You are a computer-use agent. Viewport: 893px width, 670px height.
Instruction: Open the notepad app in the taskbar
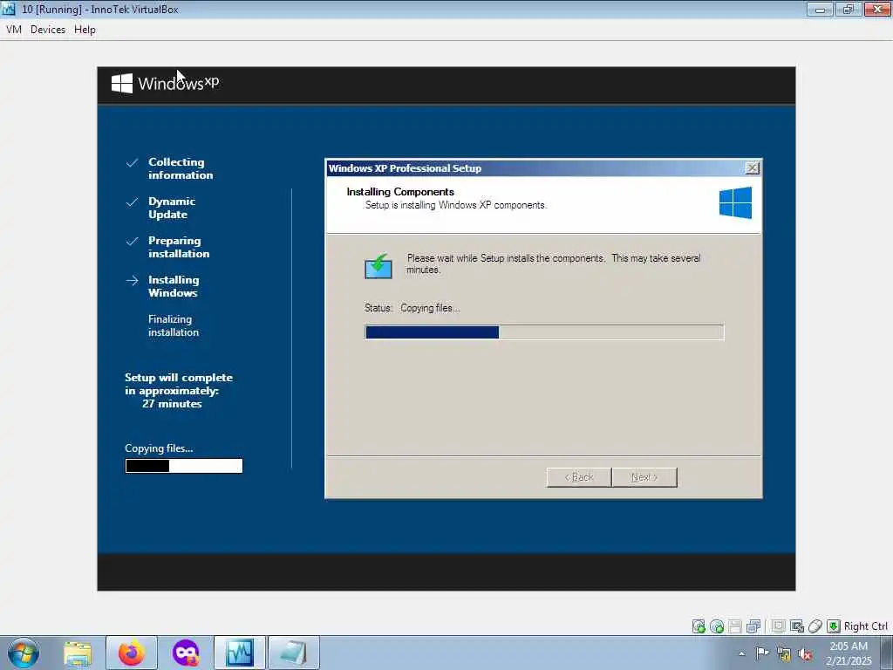(294, 653)
